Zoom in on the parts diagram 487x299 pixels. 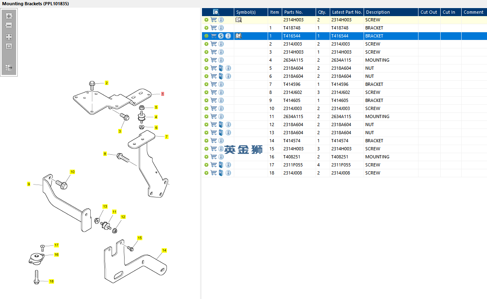point(9,17)
